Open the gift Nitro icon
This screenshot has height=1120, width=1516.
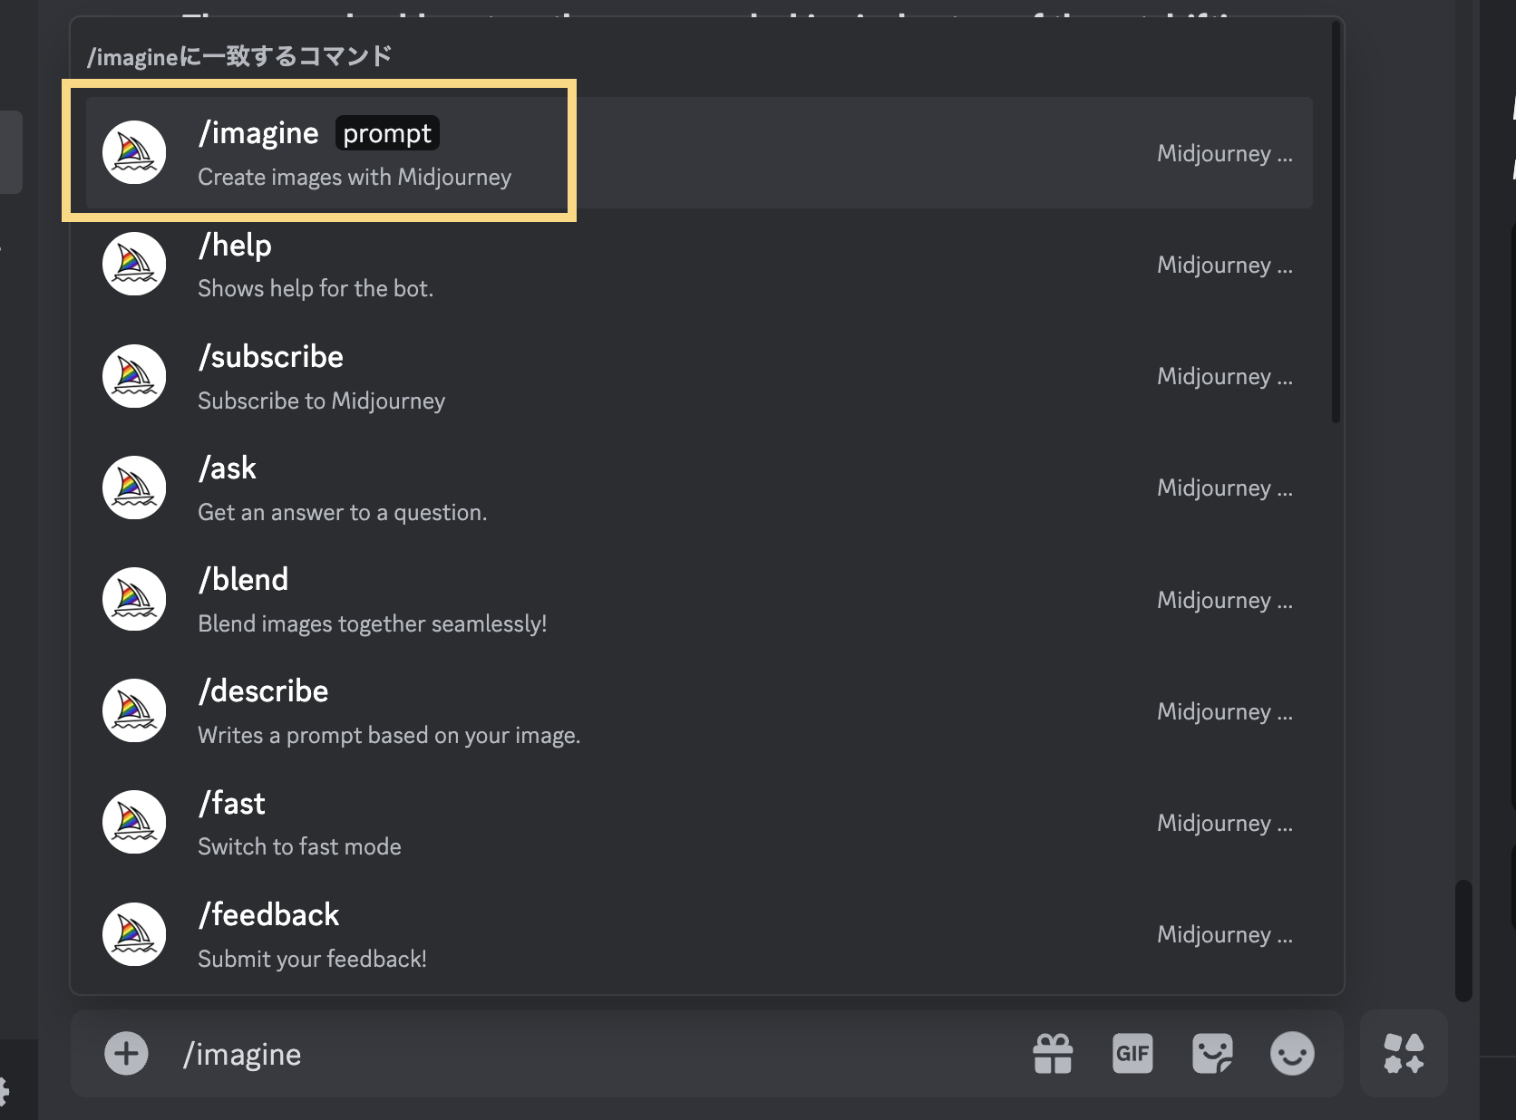(1053, 1054)
